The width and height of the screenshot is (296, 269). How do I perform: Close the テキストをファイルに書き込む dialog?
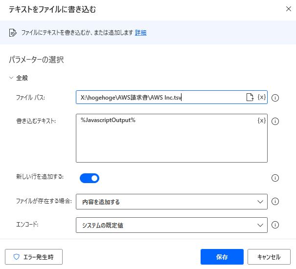pos(289,9)
